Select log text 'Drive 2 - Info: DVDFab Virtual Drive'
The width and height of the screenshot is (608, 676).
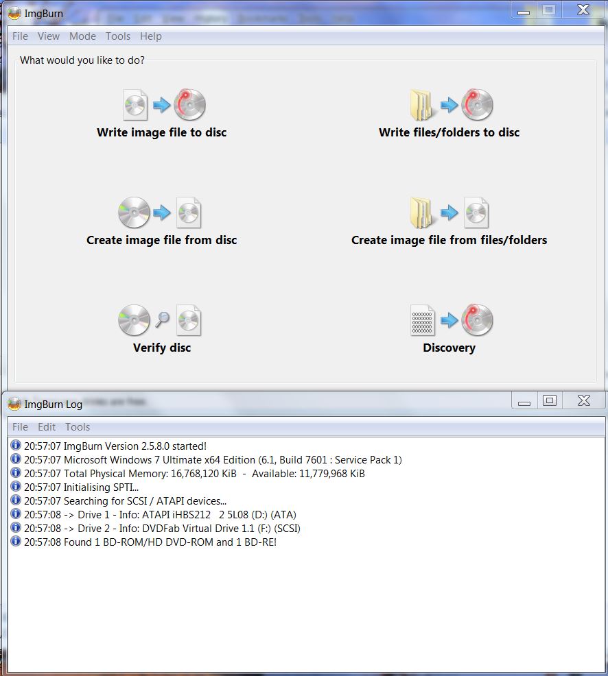[x=160, y=529]
